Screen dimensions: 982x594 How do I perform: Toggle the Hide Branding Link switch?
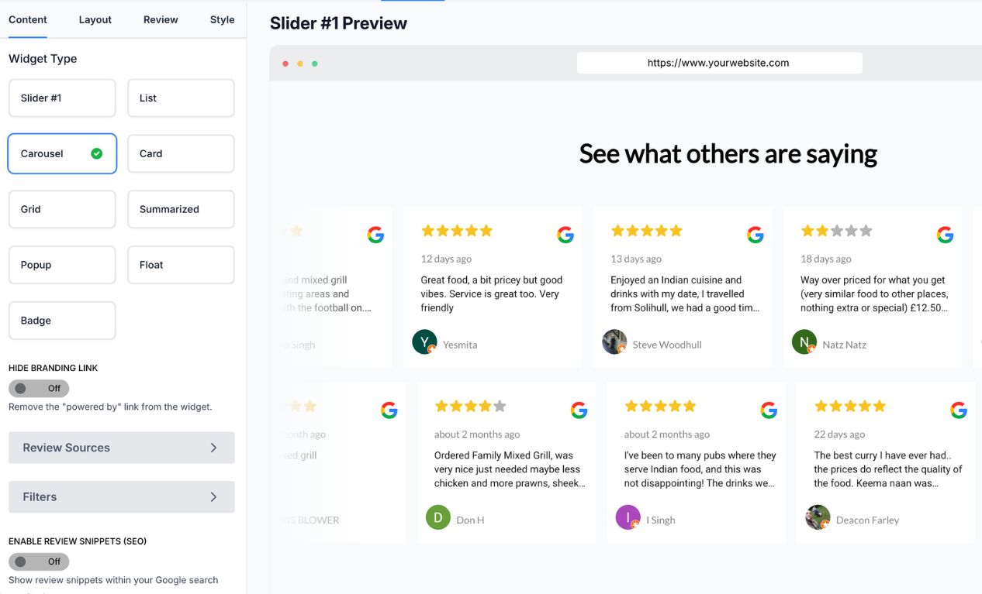[x=39, y=388]
